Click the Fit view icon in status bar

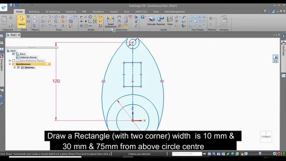(219, 154)
